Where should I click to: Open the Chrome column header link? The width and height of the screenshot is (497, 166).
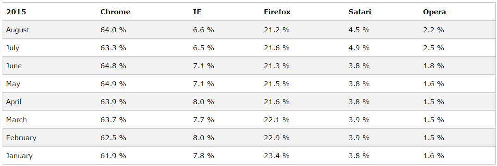[115, 12]
